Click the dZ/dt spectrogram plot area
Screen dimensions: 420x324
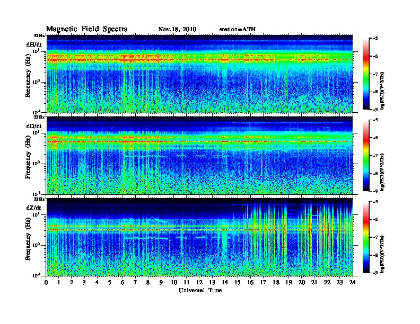[x=199, y=237]
